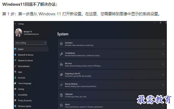This screenshot has width=174, height=109.
Task: Click the Accessibility figure icon
Action: point(15,95)
